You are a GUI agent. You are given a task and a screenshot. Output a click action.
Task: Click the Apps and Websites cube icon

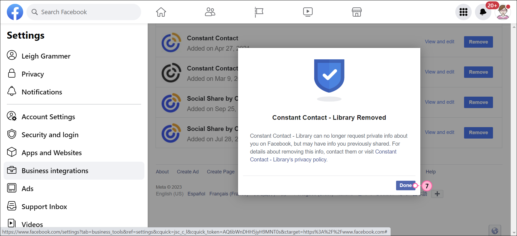[x=12, y=152]
